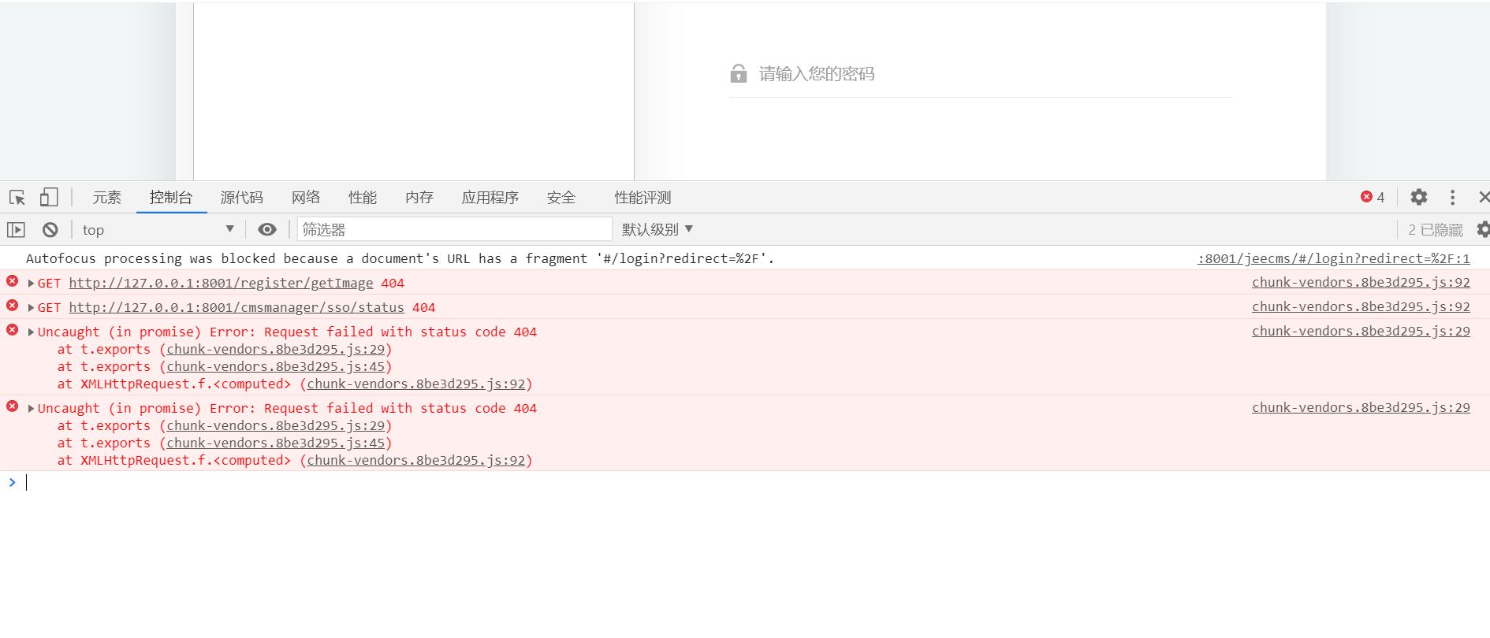Image resolution: width=1490 pixels, height=638 pixels.
Task: Activate the inspect element picker icon
Action: 17,198
